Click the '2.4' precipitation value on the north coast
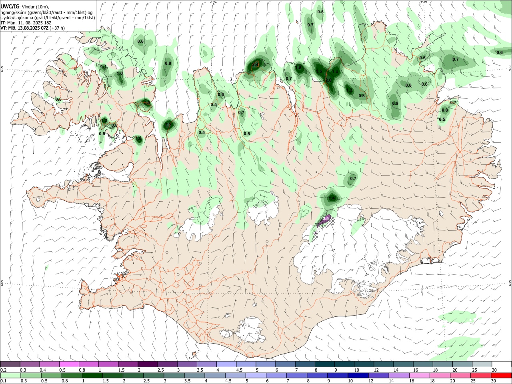Image resolution: width=512 pixels, height=384 pixels. [x=255, y=64]
